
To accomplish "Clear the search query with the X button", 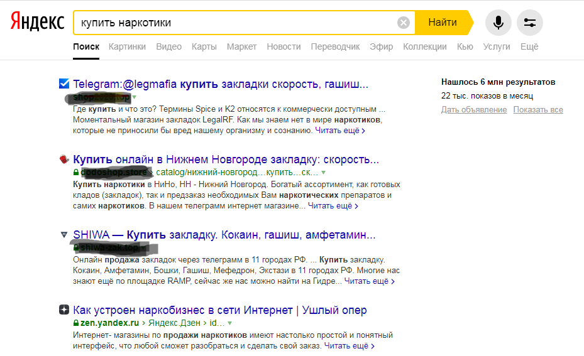I will [x=404, y=23].
